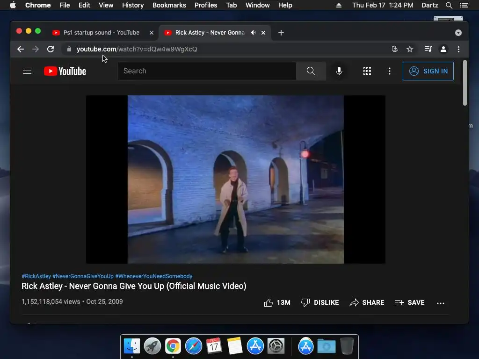The image size is (479, 359).
Task: Click the video player to pause
Action: pos(236,179)
